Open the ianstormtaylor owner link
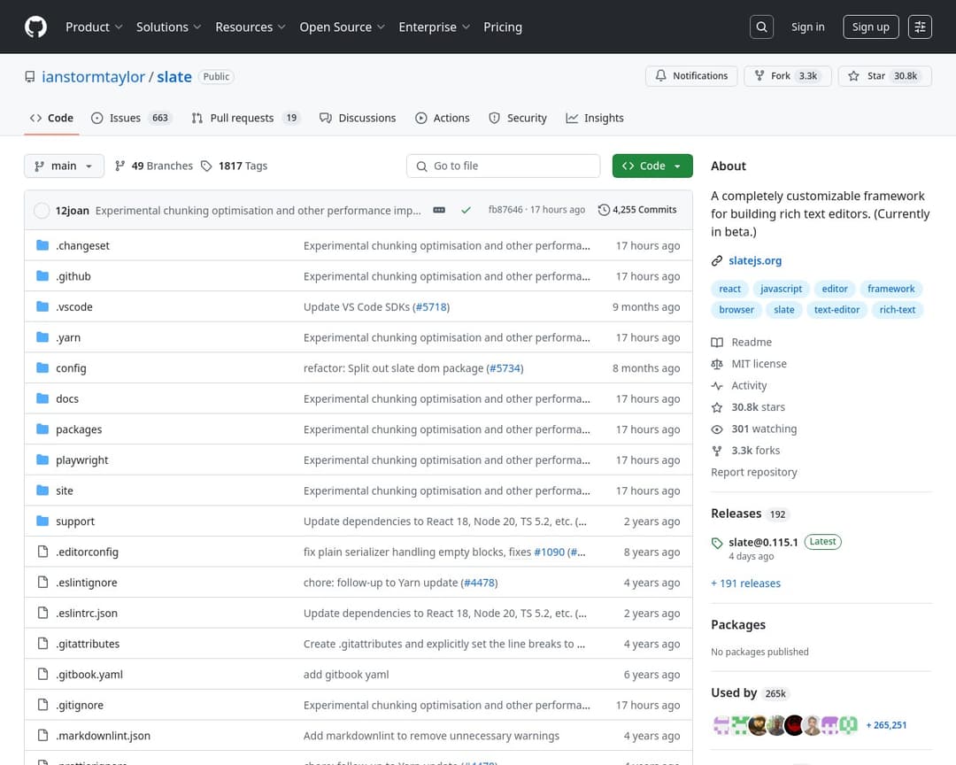The height and width of the screenshot is (765, 956). (x=93, y=77)
